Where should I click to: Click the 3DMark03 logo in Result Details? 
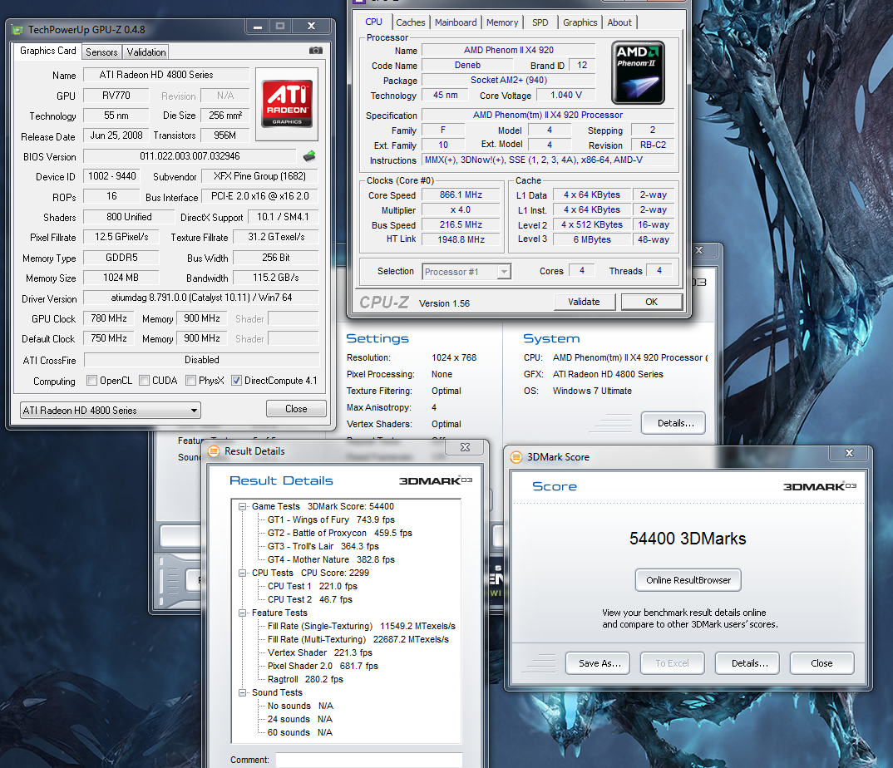click(436, 480)
